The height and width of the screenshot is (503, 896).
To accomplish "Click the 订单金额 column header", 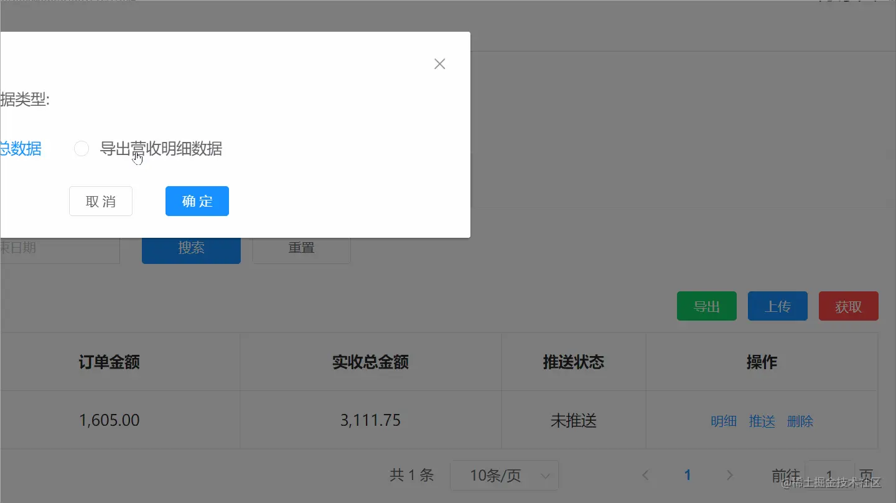I will (110, 362).
